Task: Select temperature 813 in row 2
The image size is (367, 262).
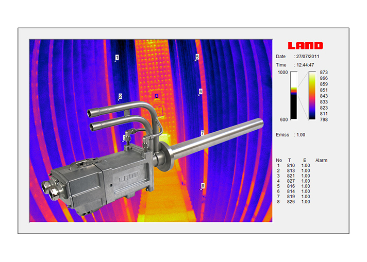Action: pyautogui.click(x=291, y=170)
